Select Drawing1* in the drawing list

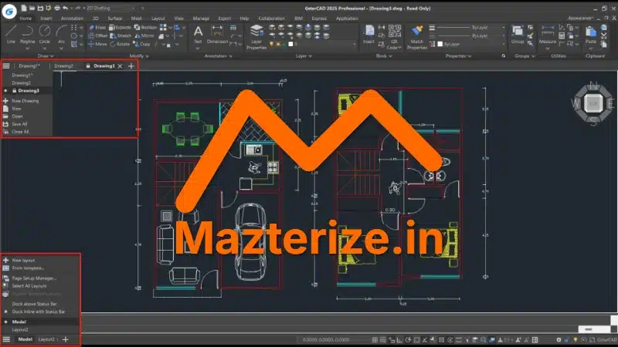[x=22, y=75]
